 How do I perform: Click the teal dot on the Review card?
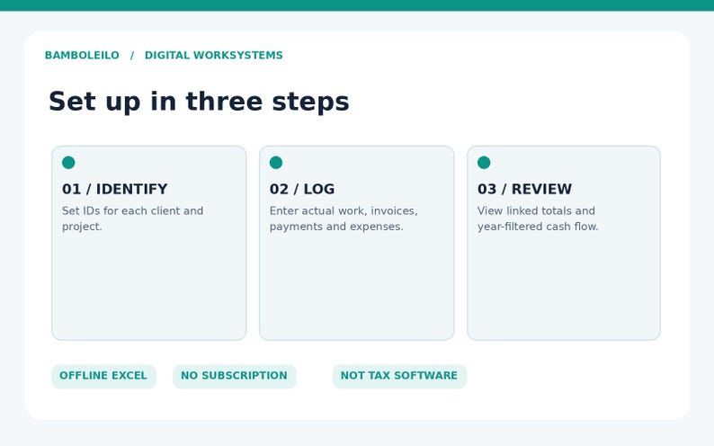point(484,163)
